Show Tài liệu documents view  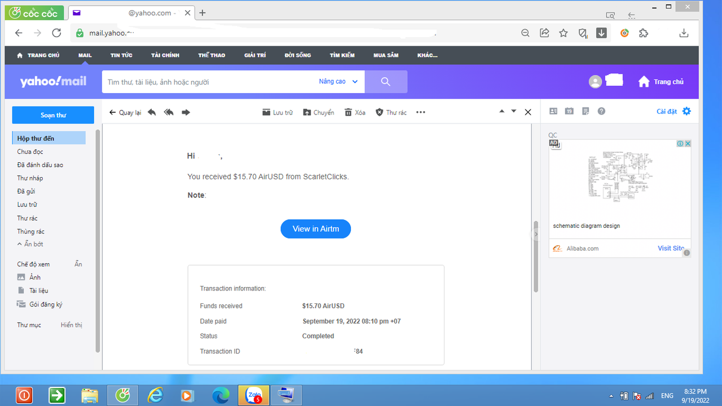[33, 290]
